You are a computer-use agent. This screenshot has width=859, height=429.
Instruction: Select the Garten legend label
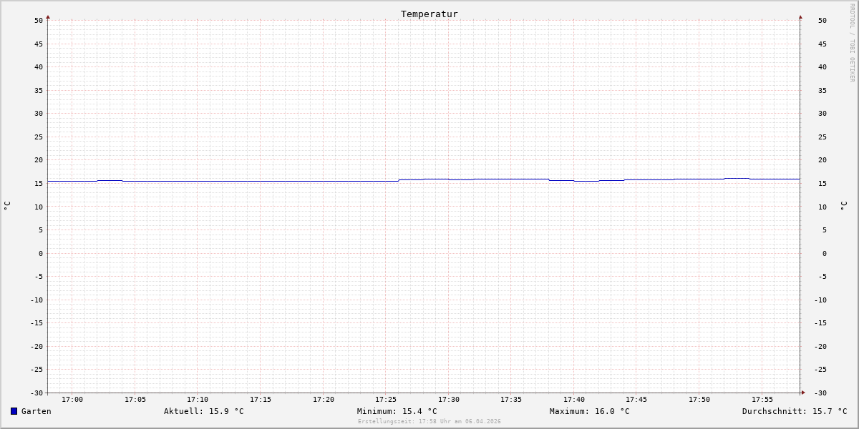(x=37, y=411)
